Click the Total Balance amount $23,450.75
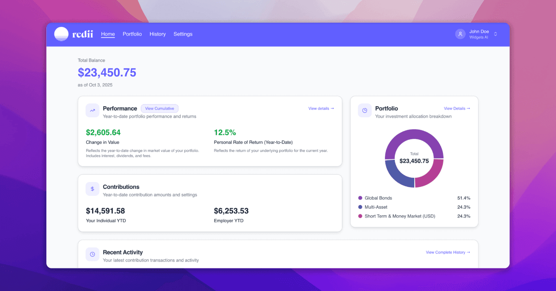This screenshot has height=291, width=556. 107,73
